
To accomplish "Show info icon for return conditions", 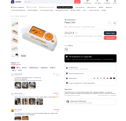I will tap(114, 73).
